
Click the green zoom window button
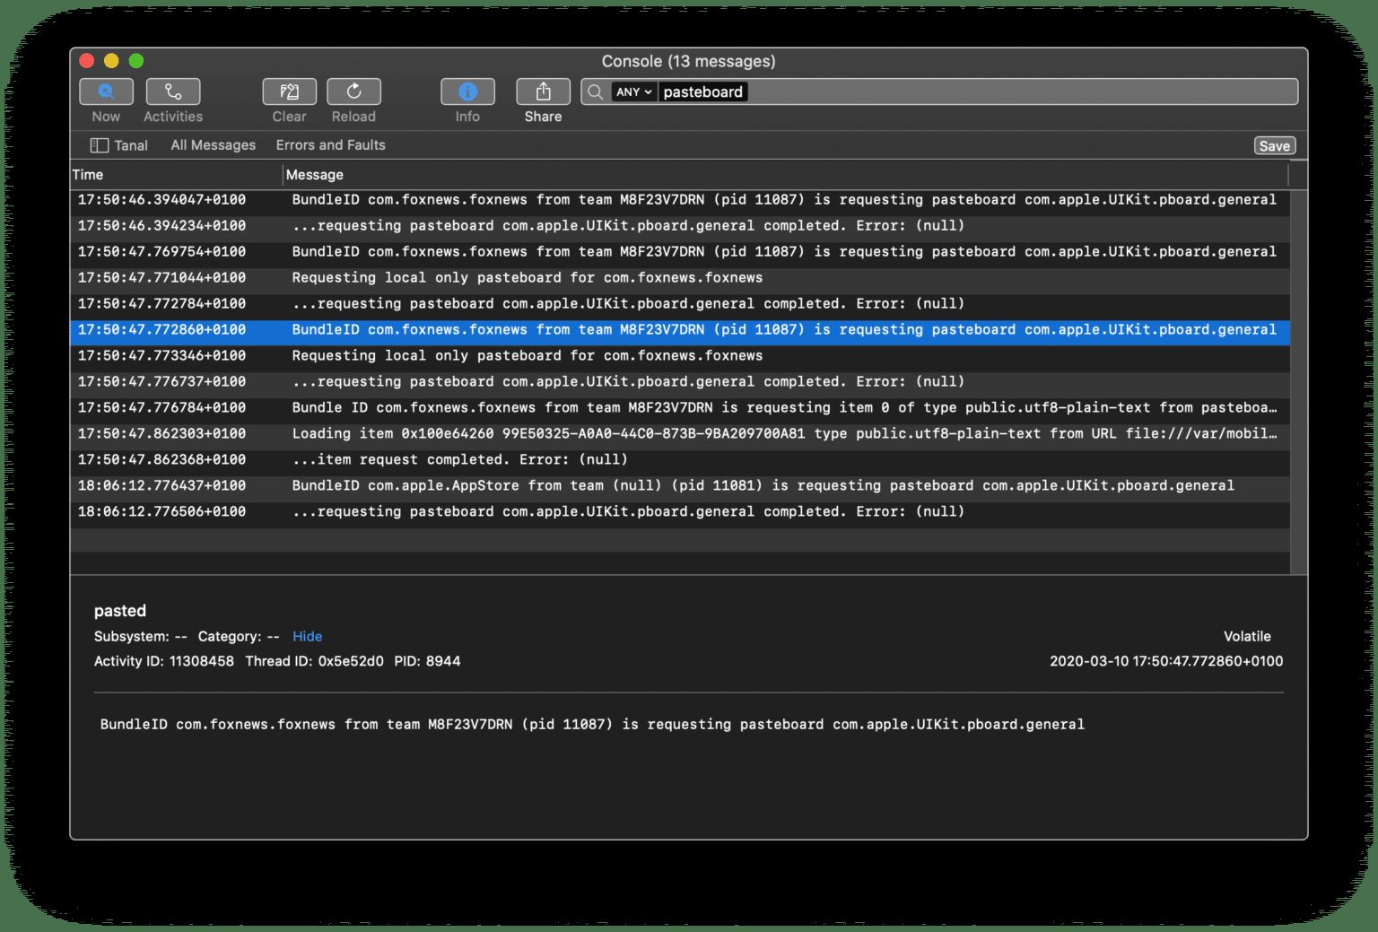[x=136, y=61]
